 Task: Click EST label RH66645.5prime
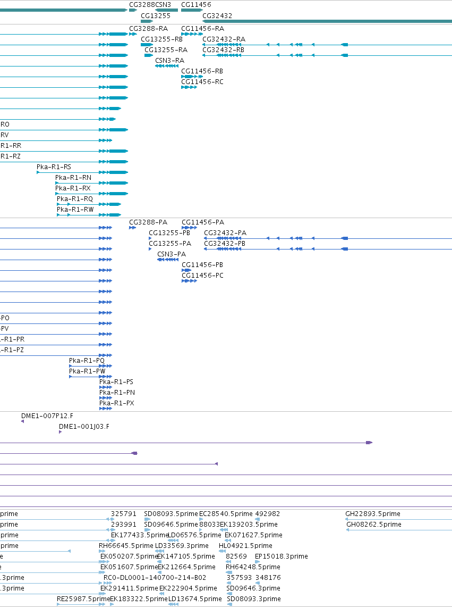click(x=126, y=546)
